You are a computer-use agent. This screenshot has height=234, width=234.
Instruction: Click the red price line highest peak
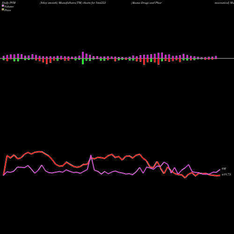point(40,151)
